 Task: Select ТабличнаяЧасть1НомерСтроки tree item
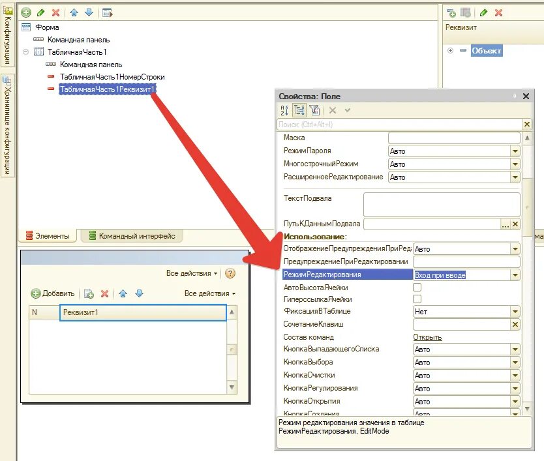(112, 77)
